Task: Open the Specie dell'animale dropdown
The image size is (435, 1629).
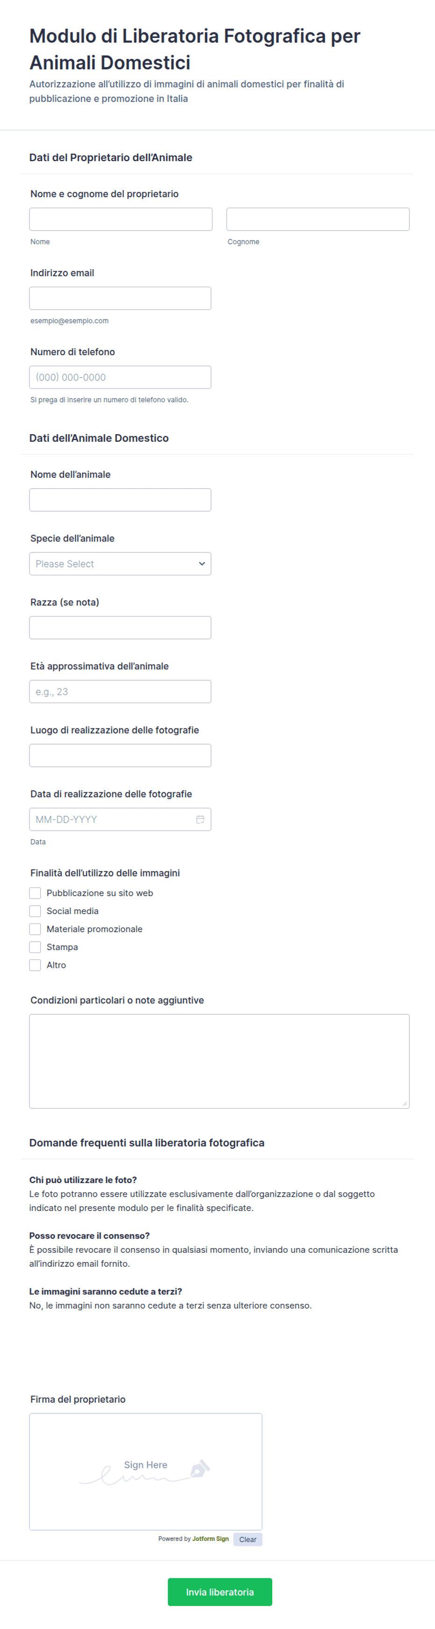Action: click(120, 564)
